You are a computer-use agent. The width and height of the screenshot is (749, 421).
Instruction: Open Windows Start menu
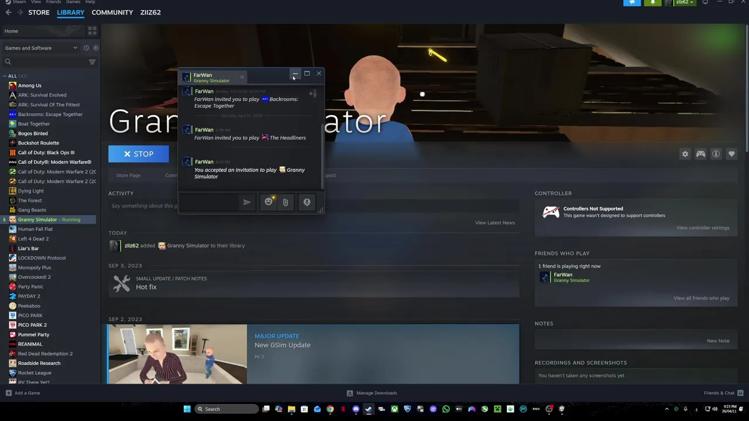click(187, 409)
